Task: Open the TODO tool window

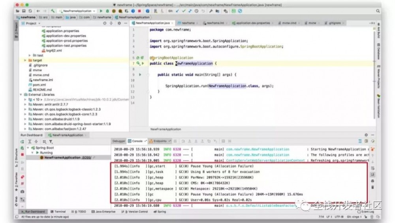Action: coord(79,212)
